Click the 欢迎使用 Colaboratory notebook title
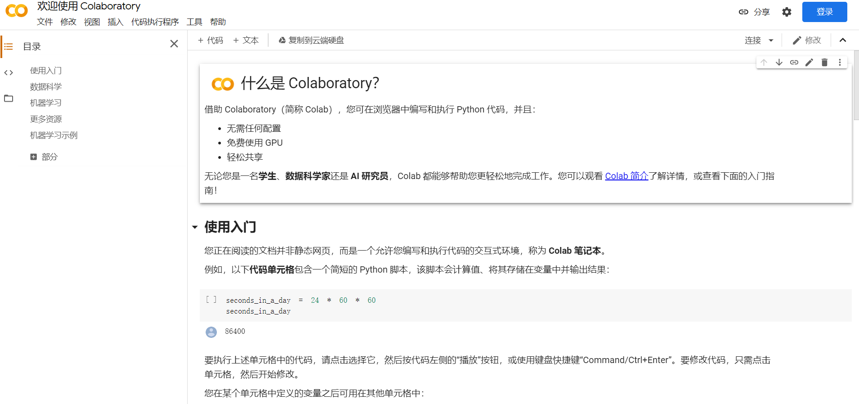 [x=89, y=6]
